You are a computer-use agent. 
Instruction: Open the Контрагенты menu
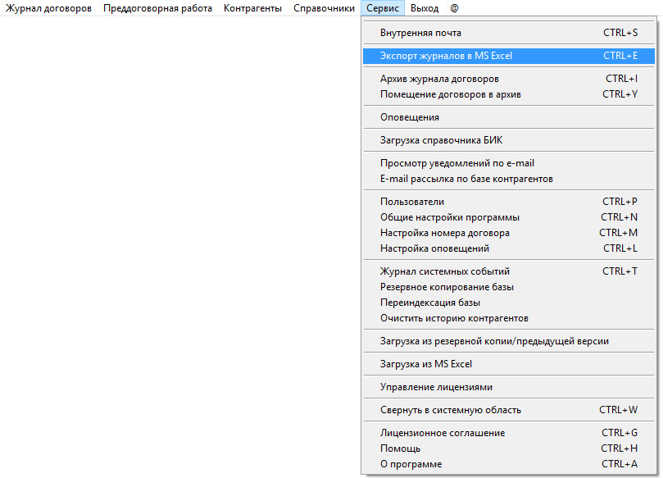coord(252,8)
